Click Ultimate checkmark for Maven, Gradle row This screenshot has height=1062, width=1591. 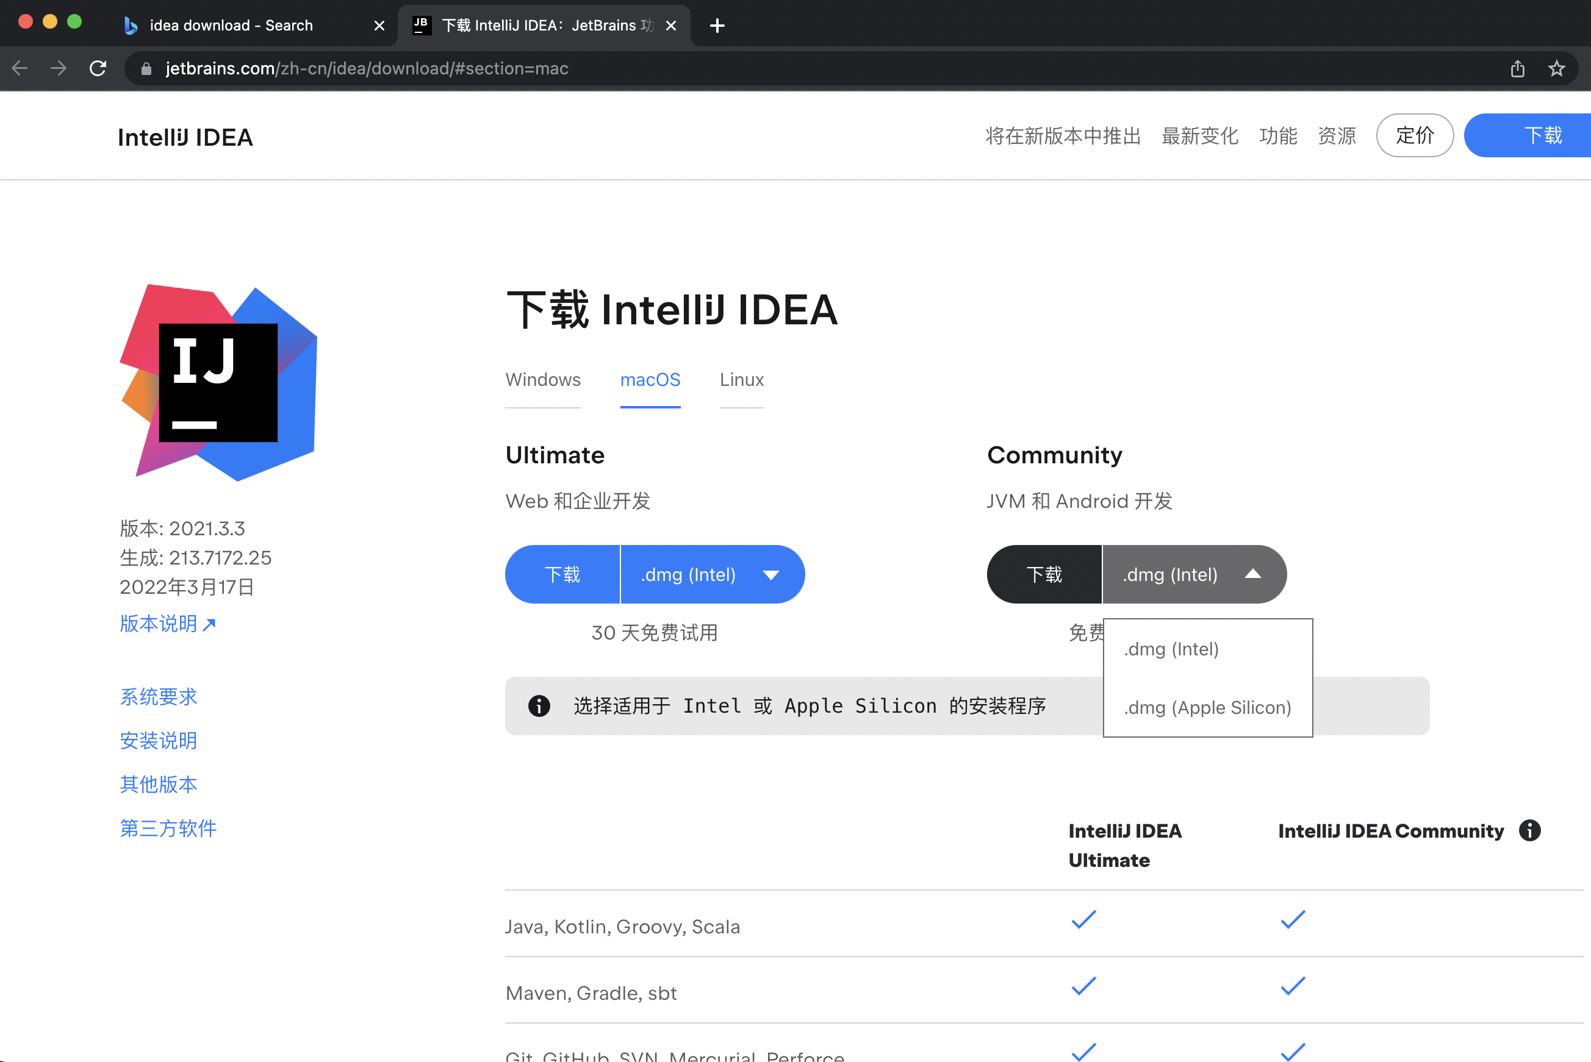coord(1083,986)
